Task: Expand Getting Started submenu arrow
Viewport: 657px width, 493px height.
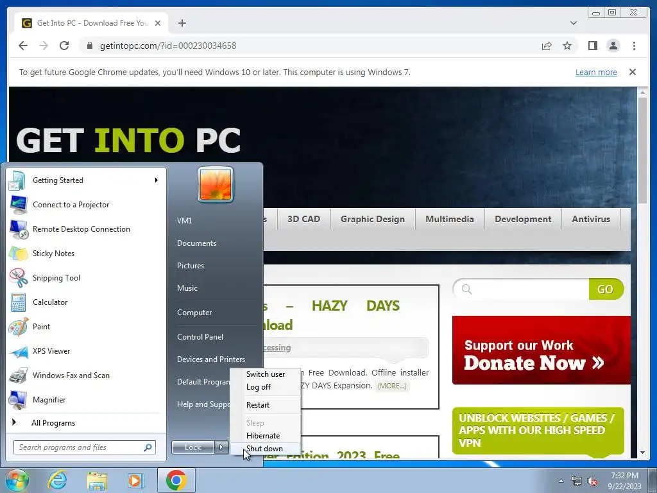Action: (157, 180)
